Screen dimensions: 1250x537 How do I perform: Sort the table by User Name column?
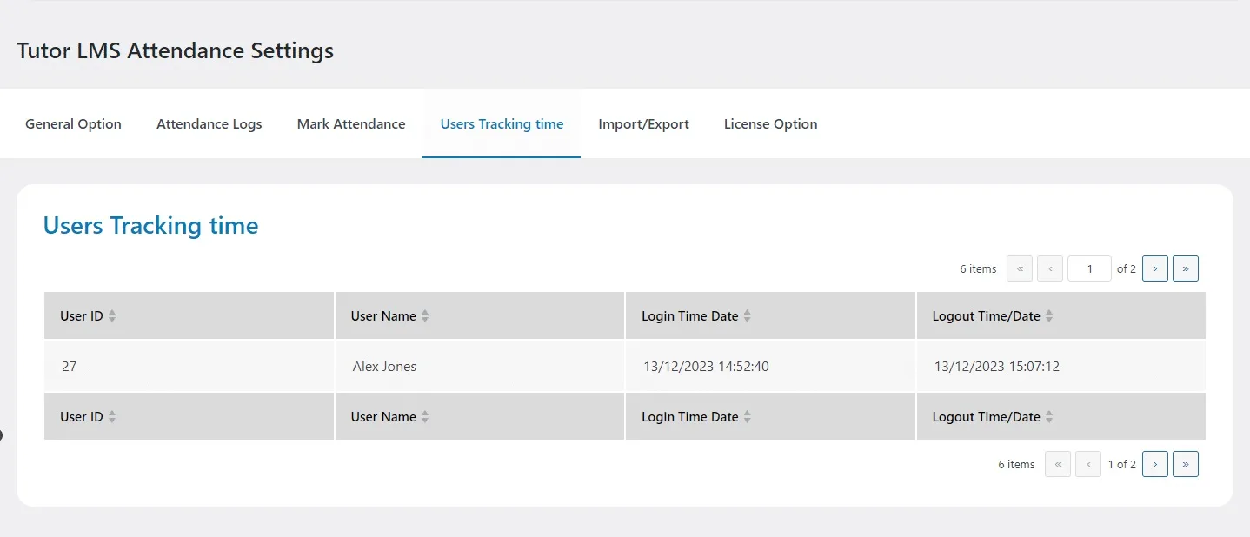(x=425, y=315)
